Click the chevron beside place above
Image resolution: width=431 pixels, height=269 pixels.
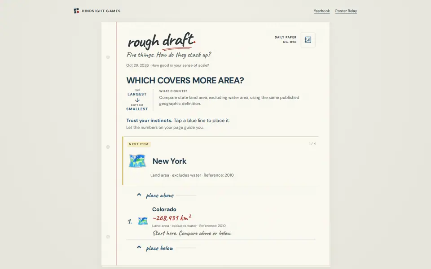[139, 195]
